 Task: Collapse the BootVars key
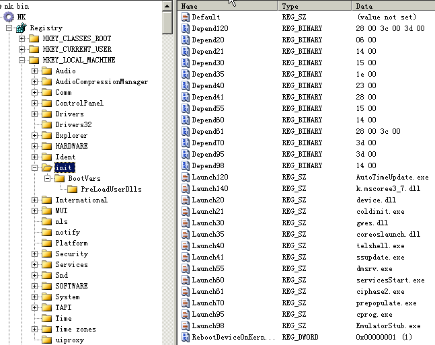point(47,179)
